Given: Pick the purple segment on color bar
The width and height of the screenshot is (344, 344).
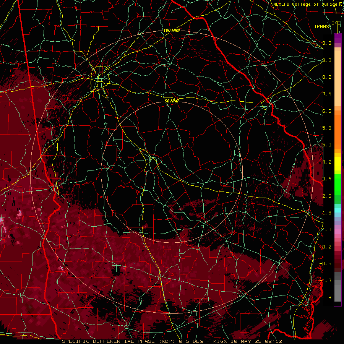Looking at the screenshot, I should point(338,38).
